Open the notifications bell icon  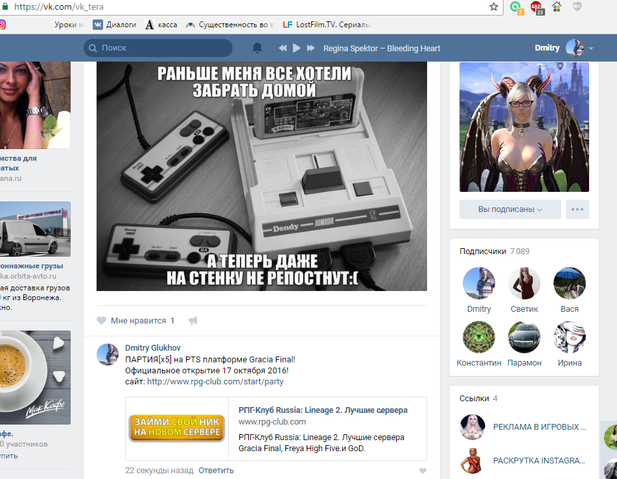pyautogui.click(x=257, y=48)
